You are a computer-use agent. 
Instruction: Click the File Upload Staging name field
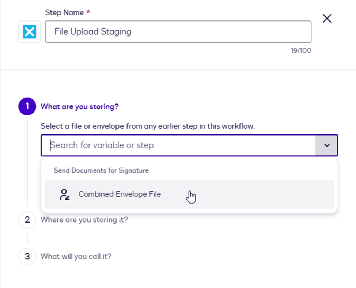[x=178, y=32]
